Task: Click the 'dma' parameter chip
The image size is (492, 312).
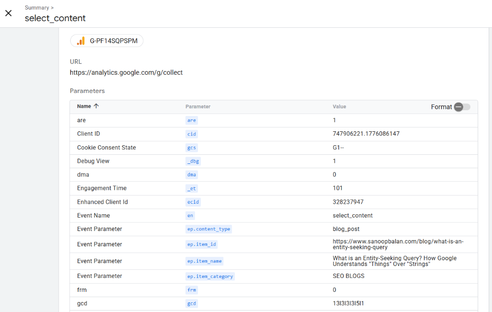Action: pos(191,174)
